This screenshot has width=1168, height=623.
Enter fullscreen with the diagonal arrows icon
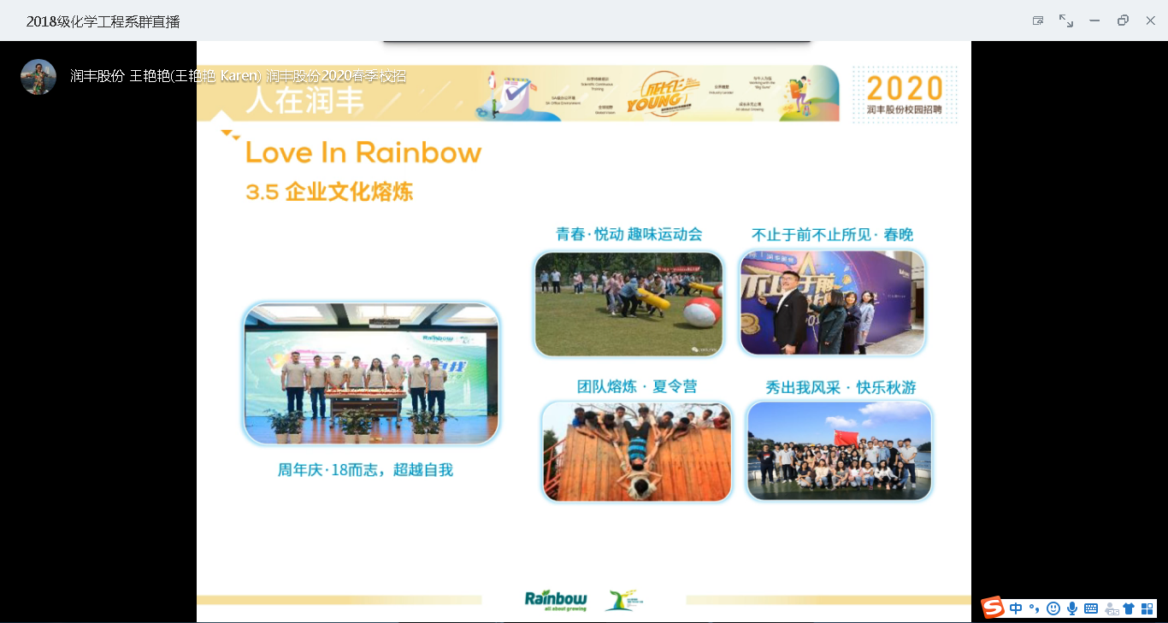tap(1066, 21)
